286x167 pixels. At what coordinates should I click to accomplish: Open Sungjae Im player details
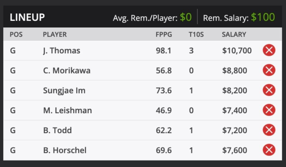[x=64, y=90]
